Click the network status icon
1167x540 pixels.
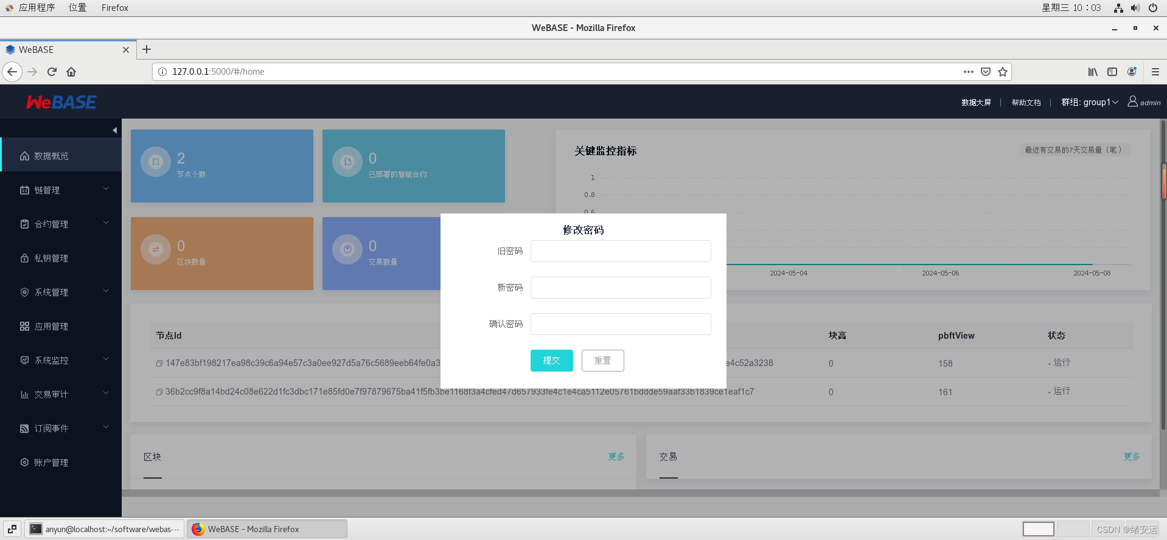point(1118,8)
